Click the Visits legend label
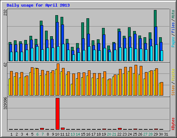177x138 pixels. tap(173, 75)
